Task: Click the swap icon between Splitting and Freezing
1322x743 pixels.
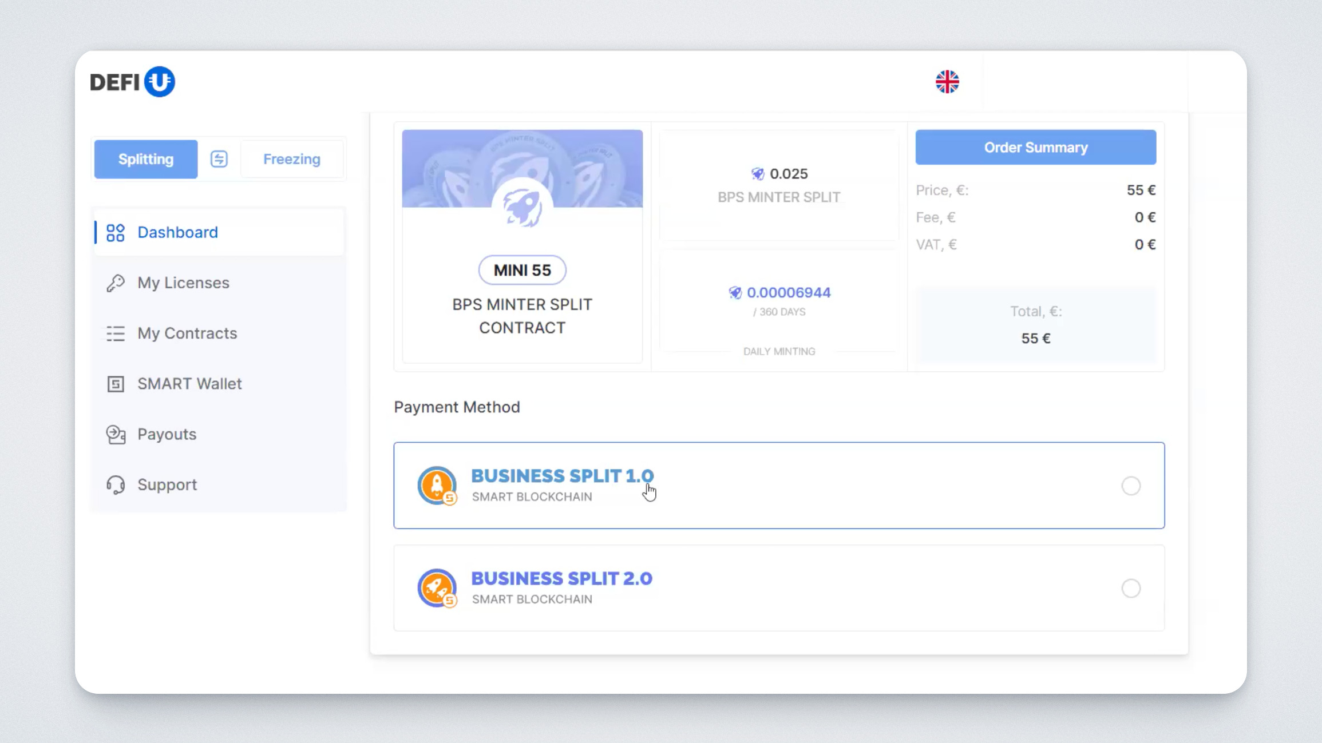Action: click(x=219, y=159)
